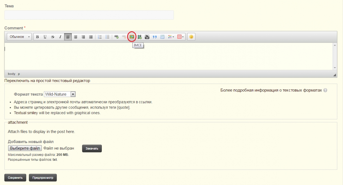Open the table insert dropdown
The height and width of the screenshot is (185, 343).
click(x=181, y=37)
